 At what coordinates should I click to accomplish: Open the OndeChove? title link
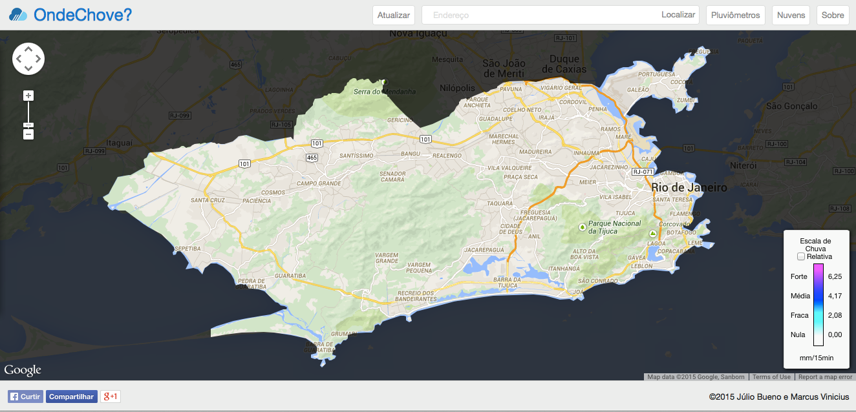83,15
